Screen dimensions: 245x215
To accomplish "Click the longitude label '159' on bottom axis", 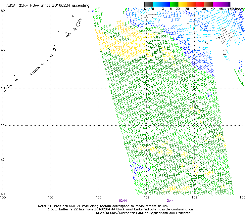I will 146,197.
